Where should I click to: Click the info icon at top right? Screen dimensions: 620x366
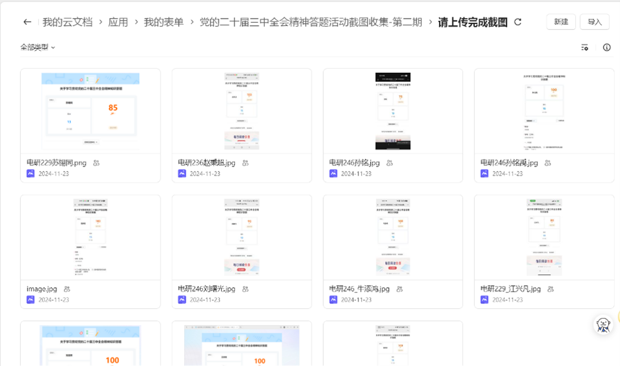tap(606, 47)
